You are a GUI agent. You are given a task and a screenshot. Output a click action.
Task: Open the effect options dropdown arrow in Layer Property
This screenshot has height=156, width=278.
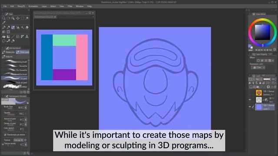[273, 61]
